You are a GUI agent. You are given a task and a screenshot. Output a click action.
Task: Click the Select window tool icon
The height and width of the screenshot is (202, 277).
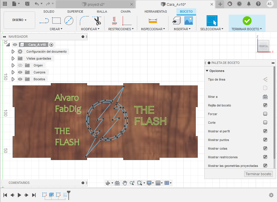point(212,21)
